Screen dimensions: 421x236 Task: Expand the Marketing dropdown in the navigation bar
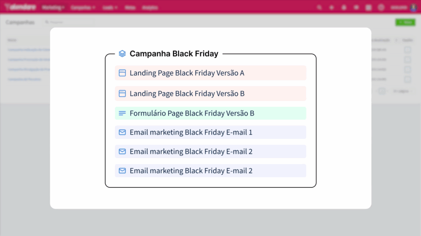click(x=53, y=7)
